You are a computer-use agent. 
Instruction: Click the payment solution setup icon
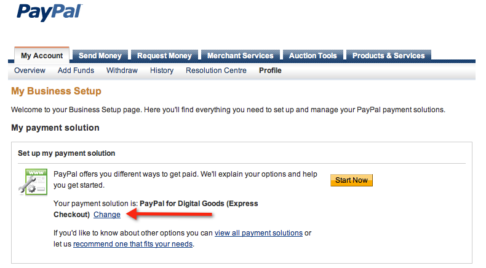coord(33,182)
